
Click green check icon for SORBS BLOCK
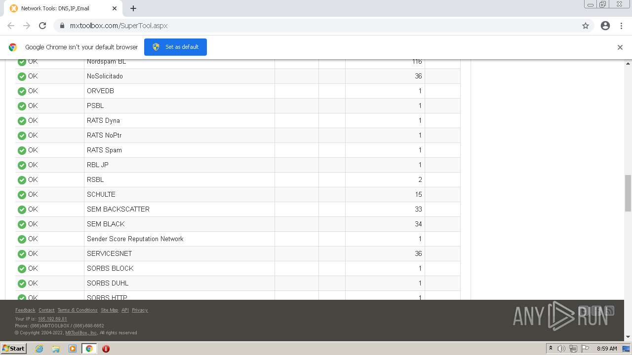point(22,269)
